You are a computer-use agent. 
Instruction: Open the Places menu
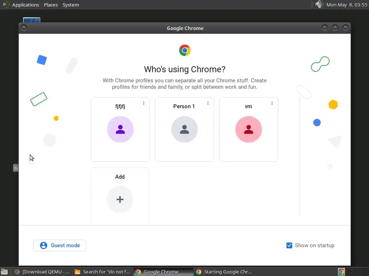point(51,5)
